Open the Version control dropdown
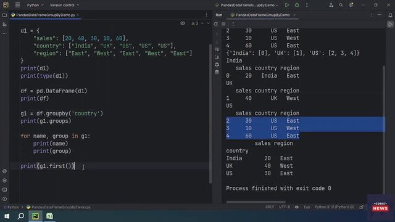 64,5
